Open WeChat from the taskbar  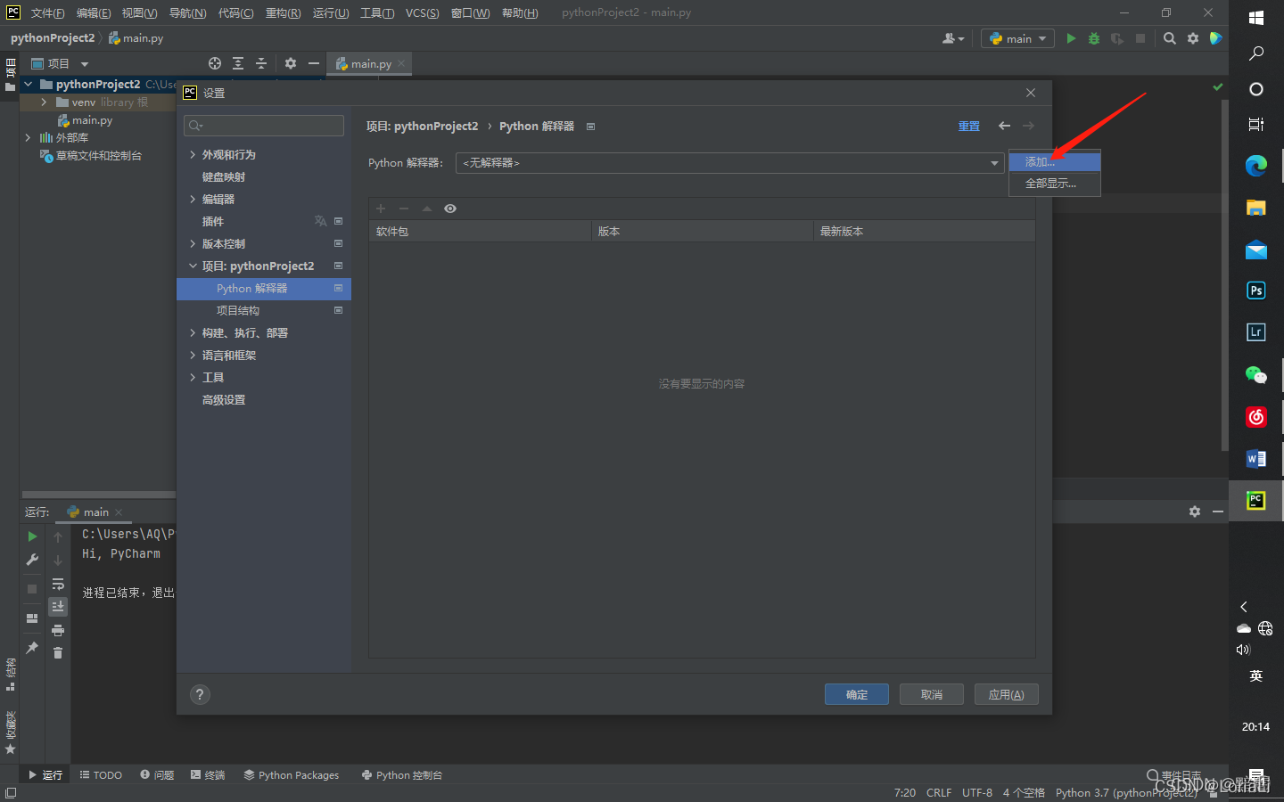click(1256, 375)
